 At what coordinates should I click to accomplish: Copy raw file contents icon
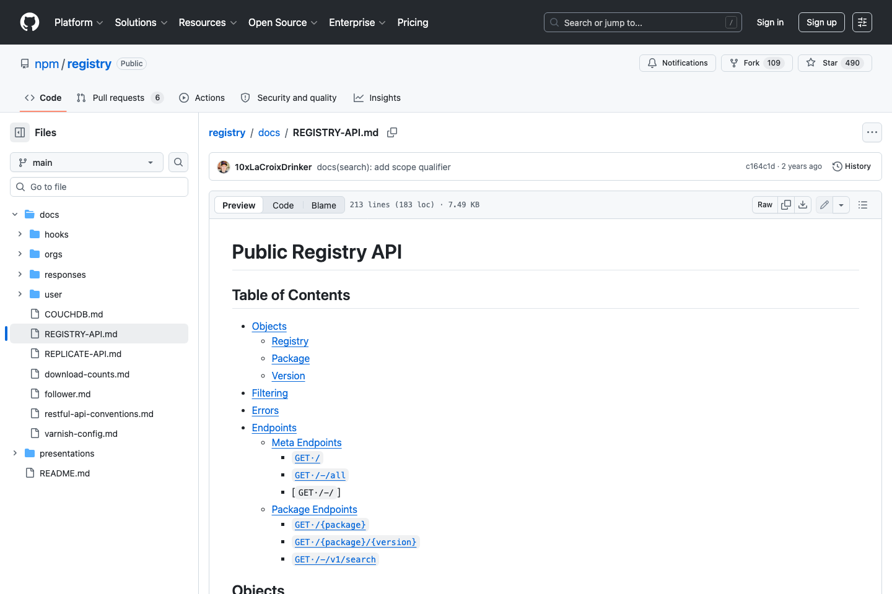[x=785, y=204]
